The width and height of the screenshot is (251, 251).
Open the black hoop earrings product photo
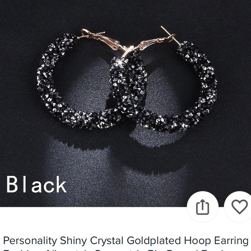[x=125, y=103]
